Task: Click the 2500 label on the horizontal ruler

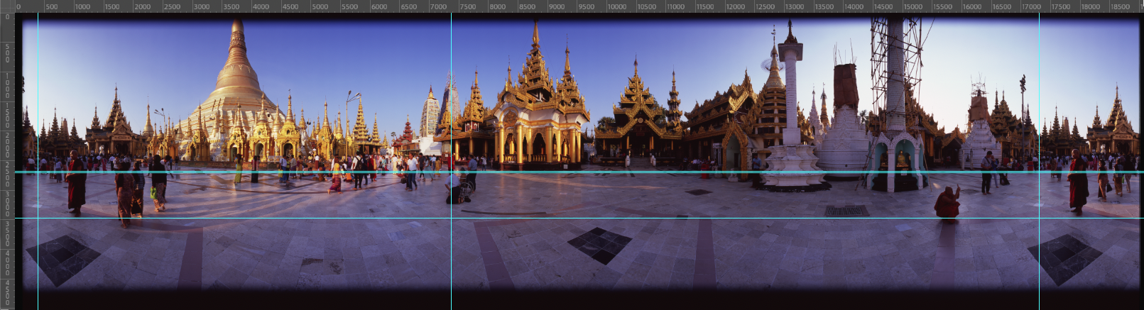Action: [172, 6]
